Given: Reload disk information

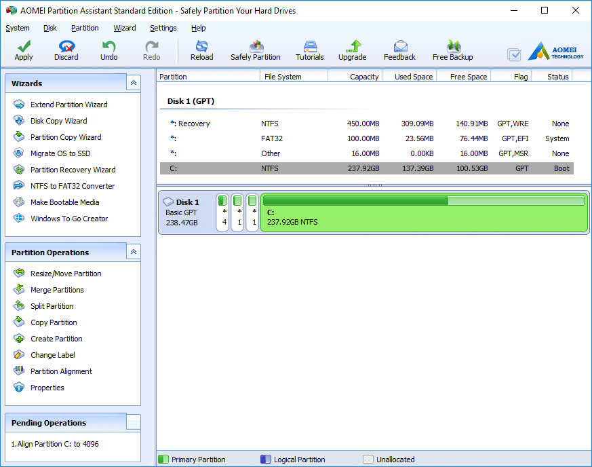Looking at the screenshot, I should [x=201, y=46].
